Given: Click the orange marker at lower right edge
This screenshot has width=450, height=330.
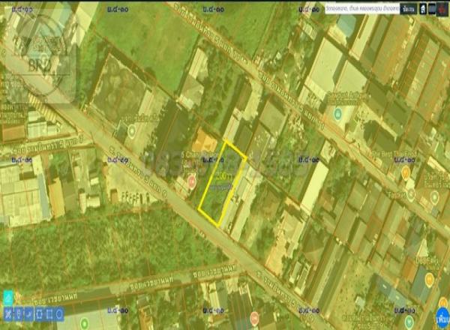Looking at the screenshot, I should tap(430, 280).
